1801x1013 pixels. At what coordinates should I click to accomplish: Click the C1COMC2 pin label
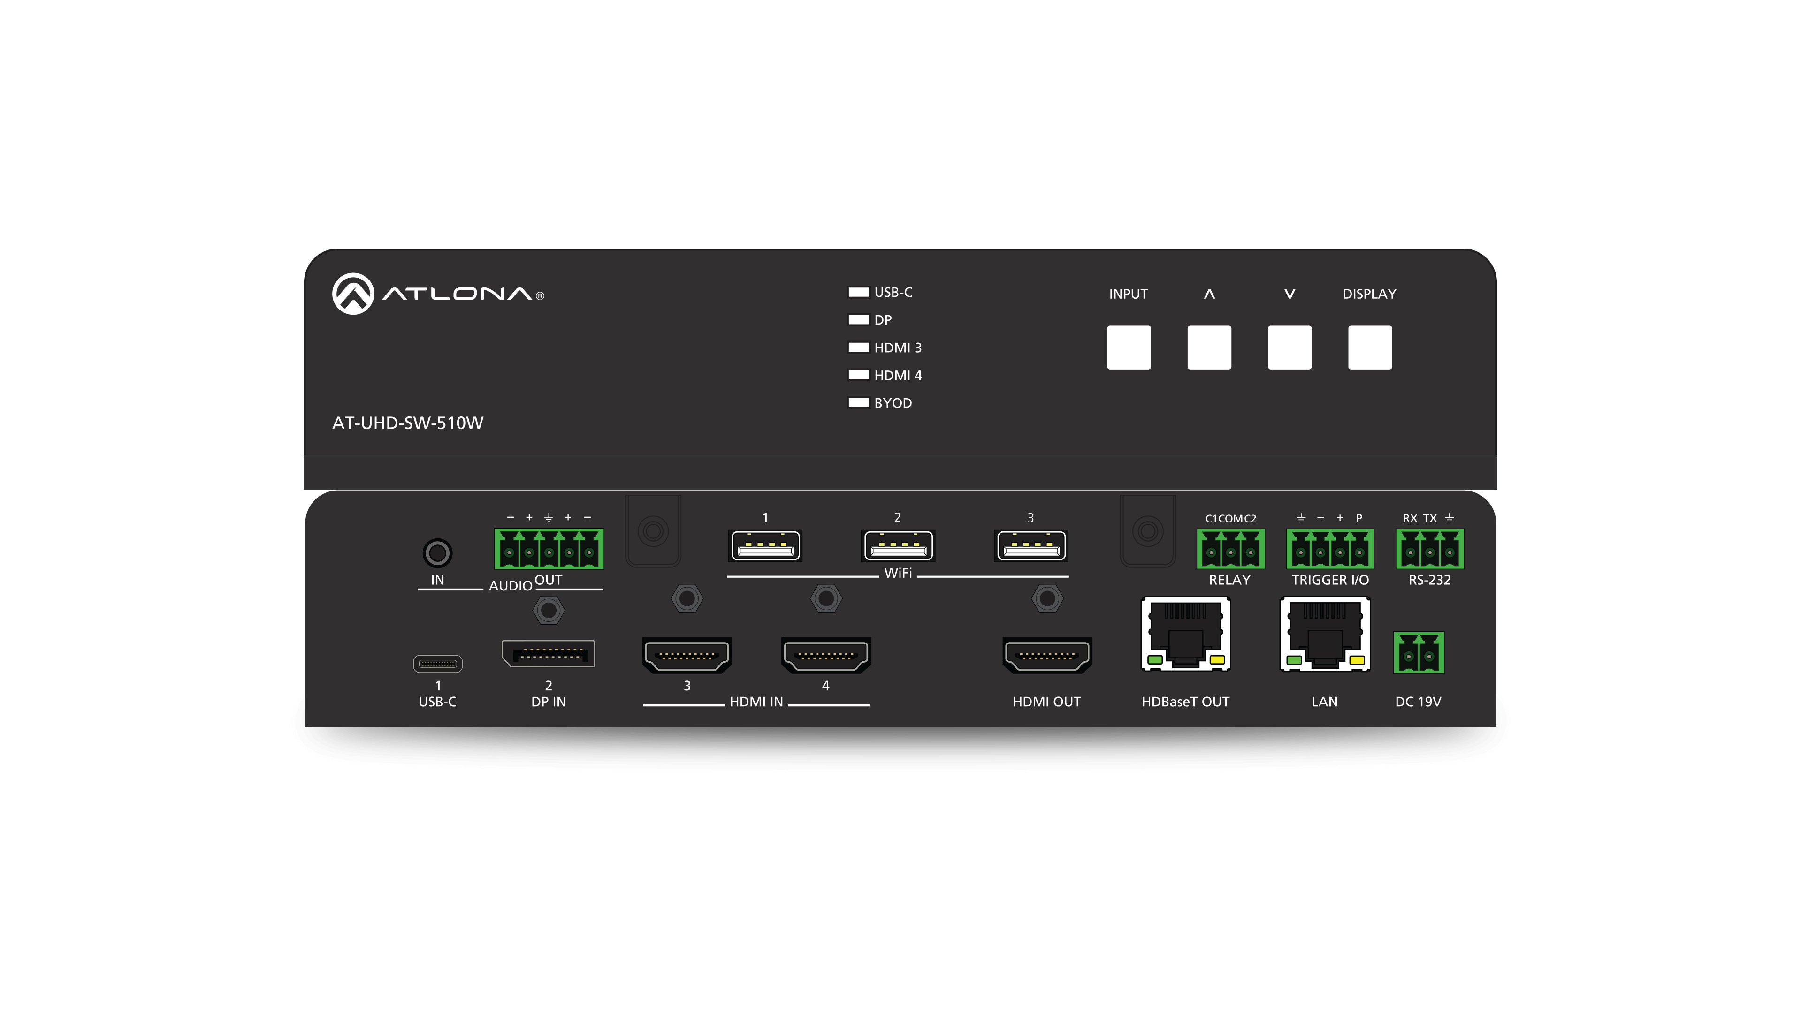coord(1230,518)
